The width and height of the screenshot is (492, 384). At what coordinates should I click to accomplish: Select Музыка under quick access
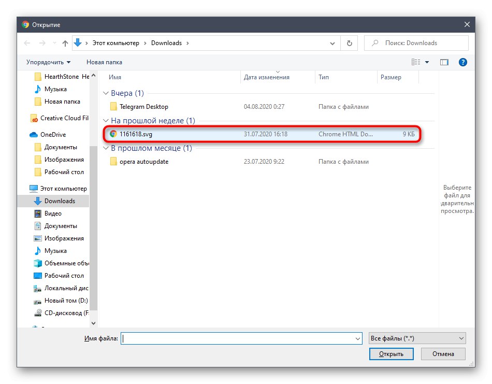tap(51, 89)
